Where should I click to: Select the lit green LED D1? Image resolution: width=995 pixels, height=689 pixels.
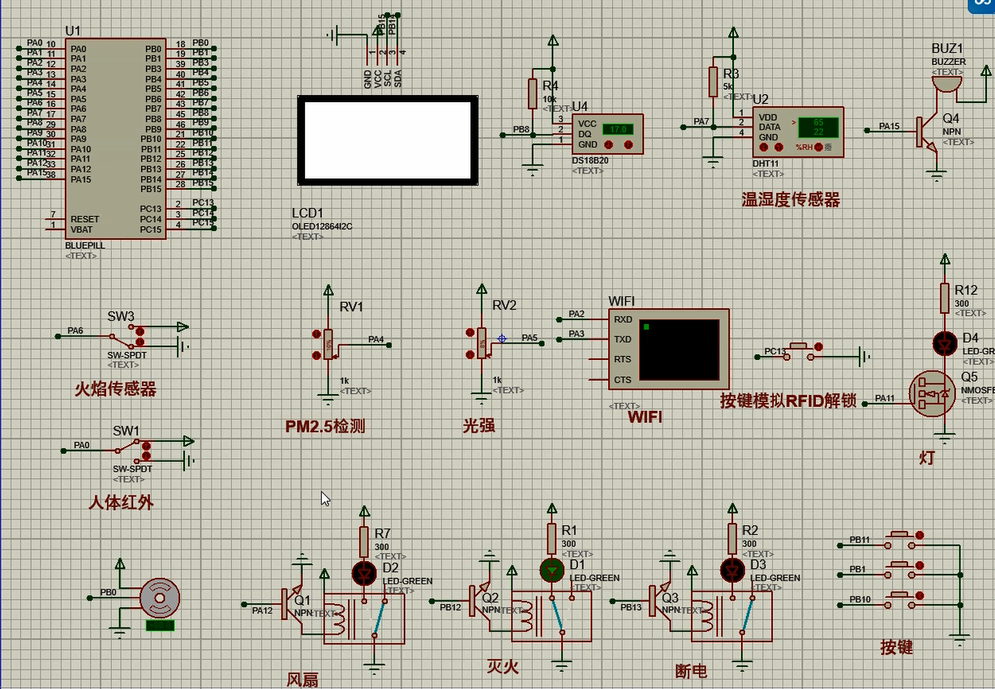click(552, 571)
